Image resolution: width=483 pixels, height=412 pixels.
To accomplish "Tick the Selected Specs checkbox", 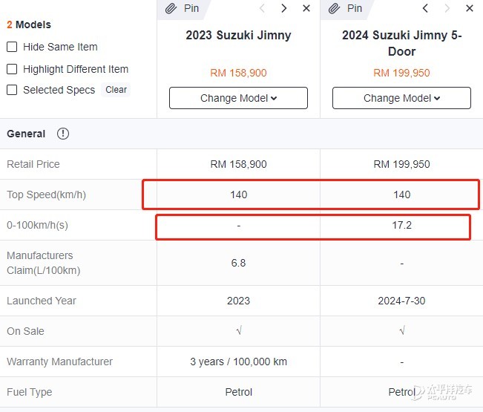I will [12, 90].
